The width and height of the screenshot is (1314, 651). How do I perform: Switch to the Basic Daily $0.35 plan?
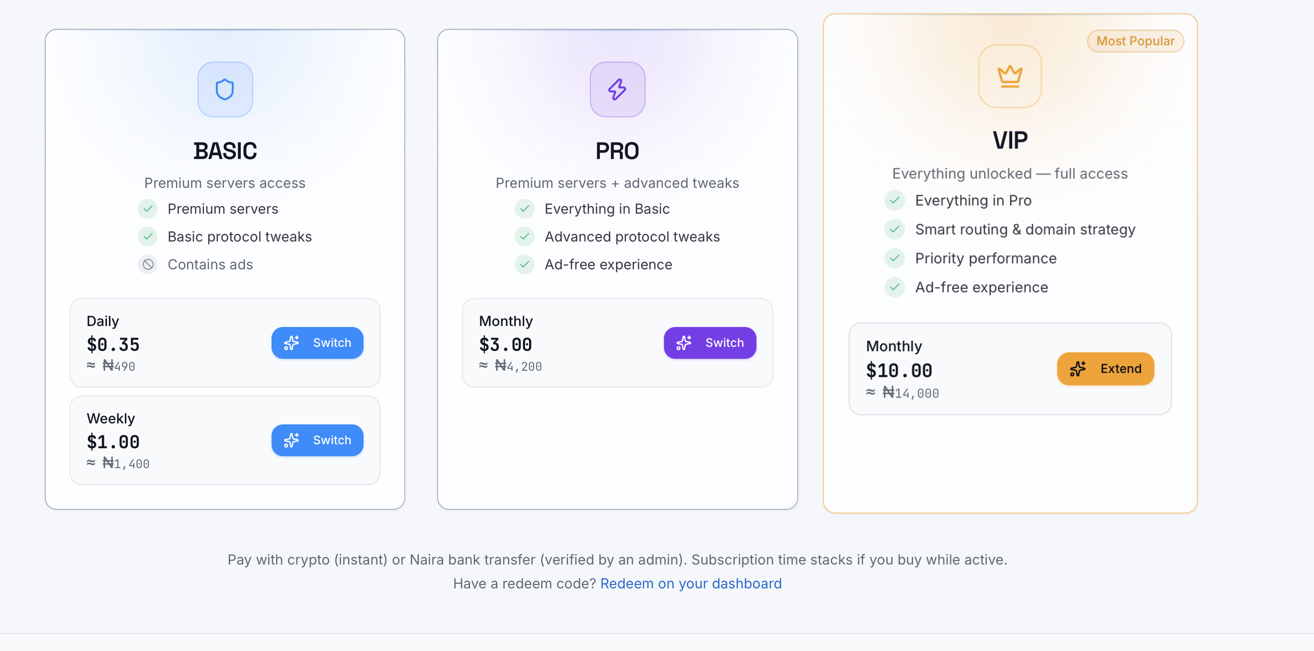tap(317, 342)
